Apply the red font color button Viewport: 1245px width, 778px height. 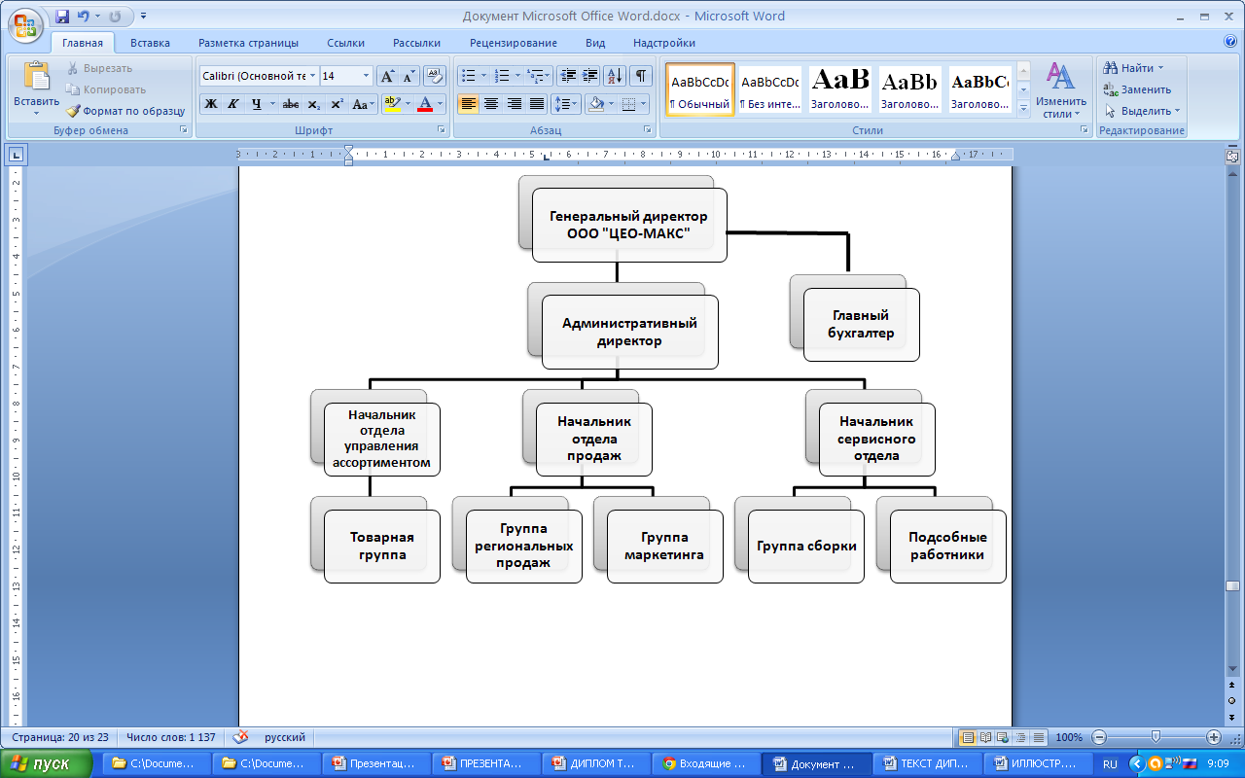424,104
